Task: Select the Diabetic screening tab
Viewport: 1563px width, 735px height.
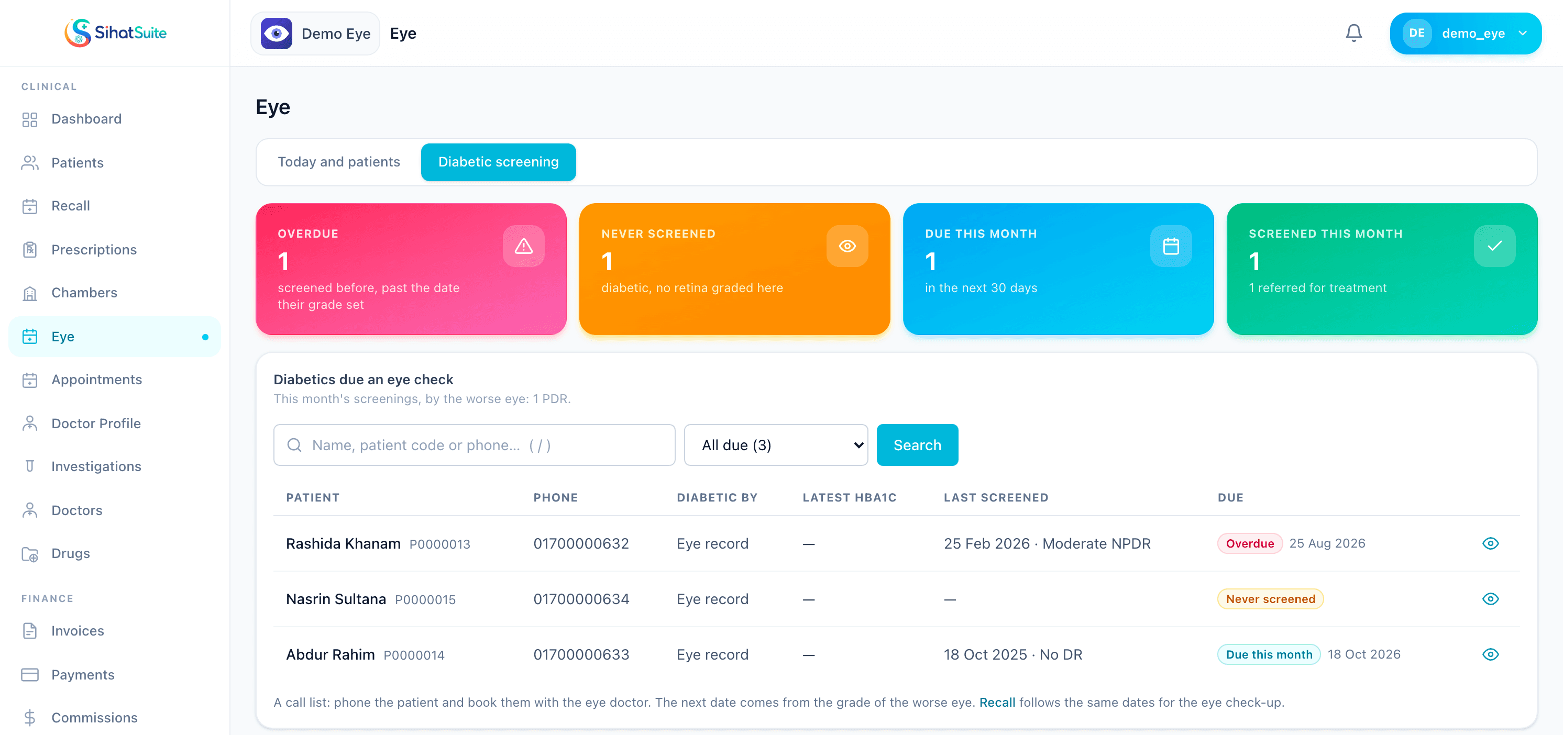Action: tap(498, 162)
